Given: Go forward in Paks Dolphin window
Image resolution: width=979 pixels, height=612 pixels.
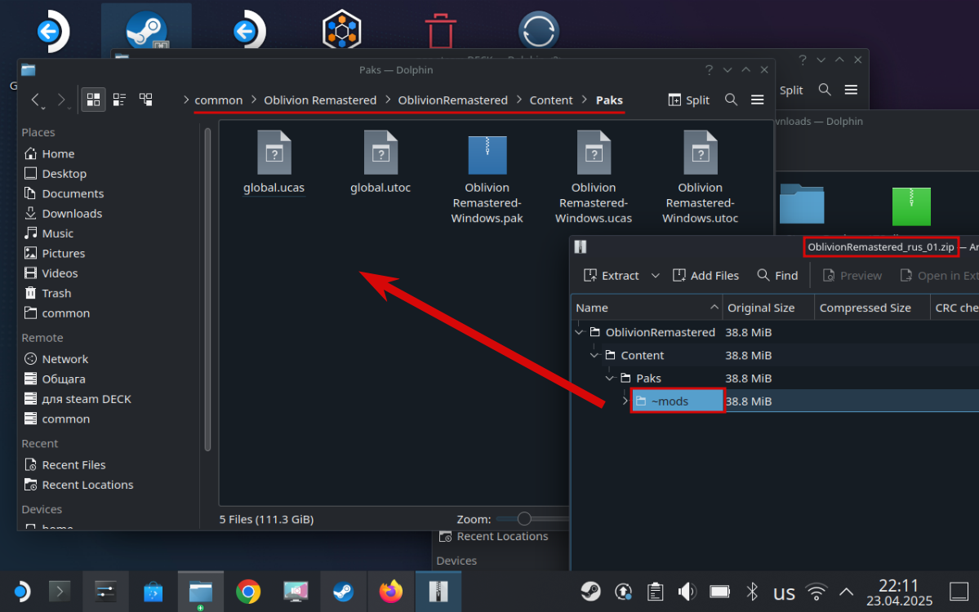Looking at the screenshot, I should [61, 100].
